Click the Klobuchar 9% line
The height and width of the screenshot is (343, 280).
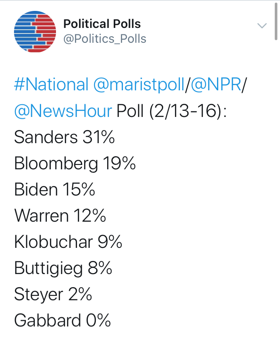click(68, 242)
